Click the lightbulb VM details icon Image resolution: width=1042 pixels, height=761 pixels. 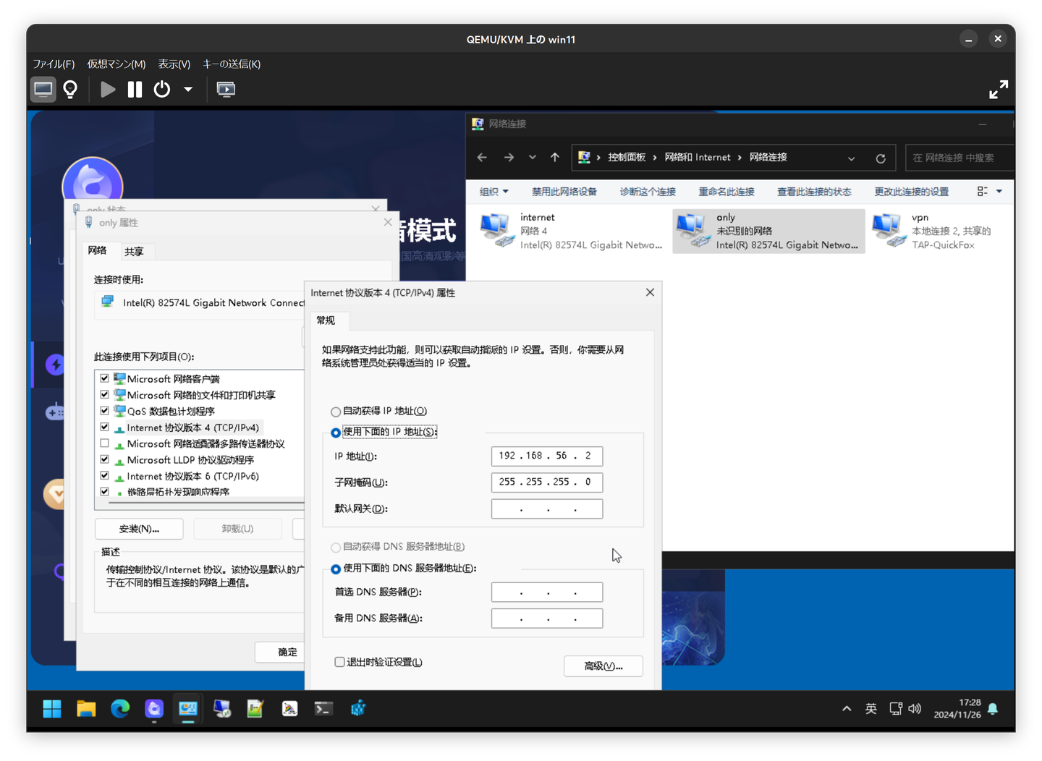pos(70,90)
